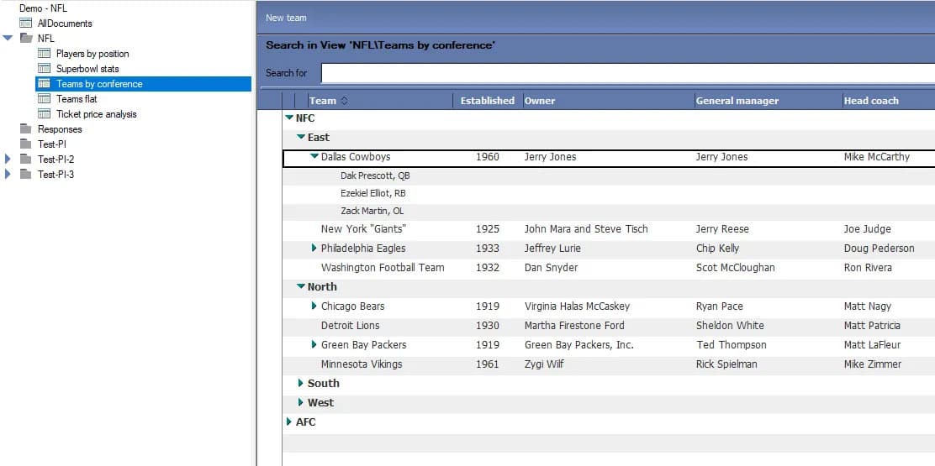Collapse the North division category
Viewport: 935px width, 466px height.
pos(301,286)
